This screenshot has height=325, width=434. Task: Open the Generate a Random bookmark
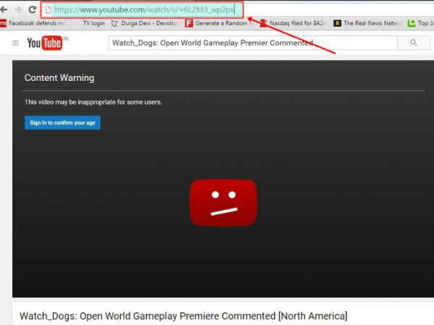[216, 23]
